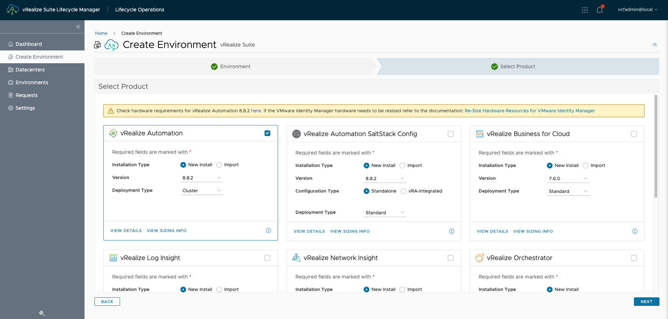Click the Lifecycle Operations header title
668x319 pixels.
pos(140,10)
